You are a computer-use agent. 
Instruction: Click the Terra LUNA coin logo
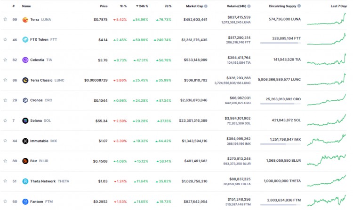pyautogui.click(x=25, y=20)
